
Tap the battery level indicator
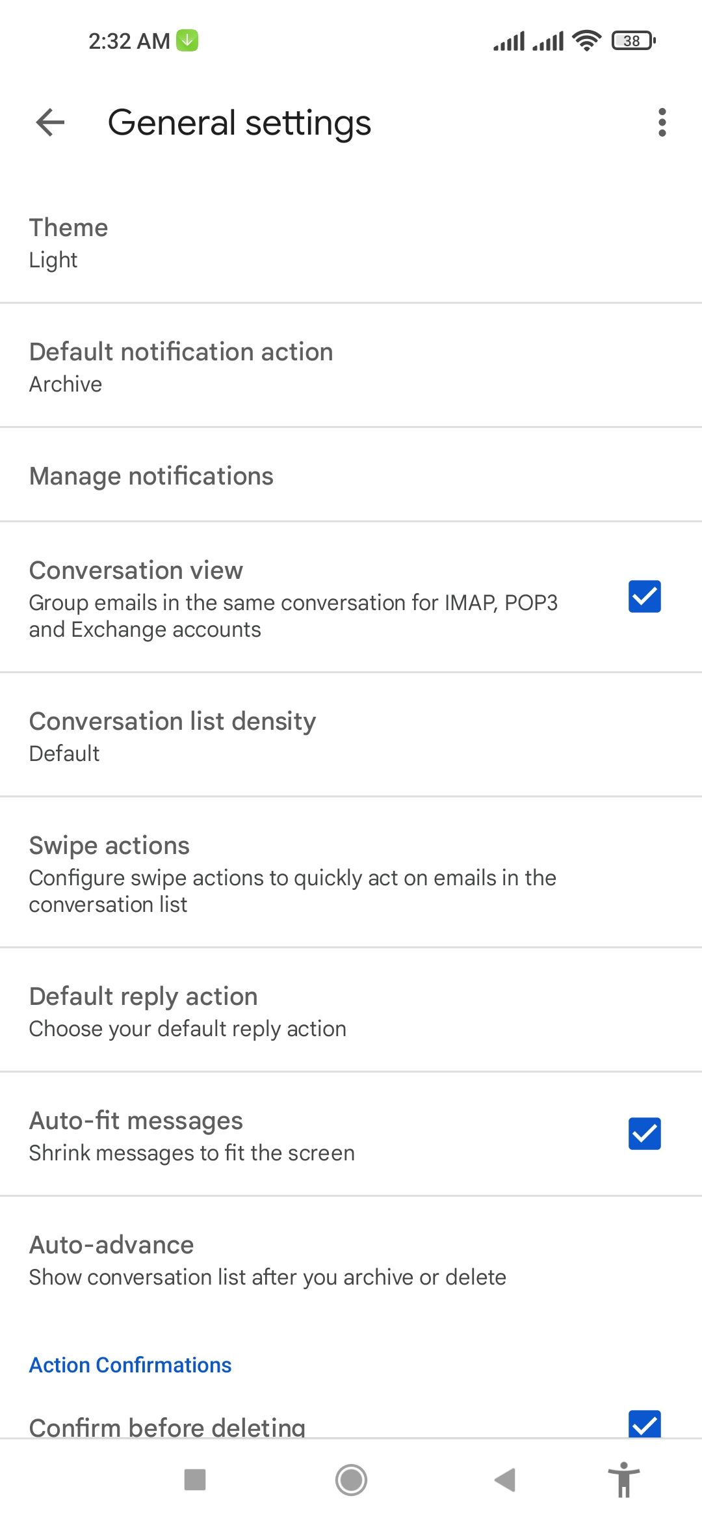tap(634, 40)
